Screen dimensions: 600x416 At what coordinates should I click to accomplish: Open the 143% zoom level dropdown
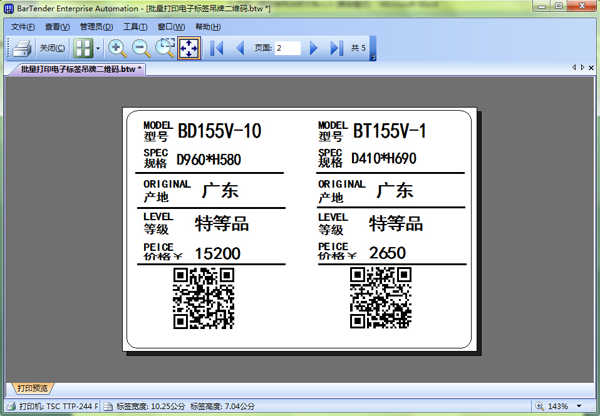579,406
